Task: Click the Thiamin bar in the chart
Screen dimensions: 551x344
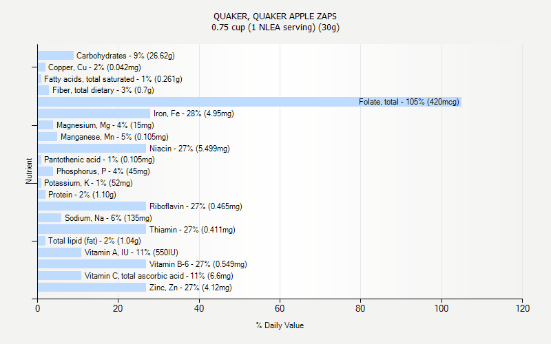Action: pos(92,229)
